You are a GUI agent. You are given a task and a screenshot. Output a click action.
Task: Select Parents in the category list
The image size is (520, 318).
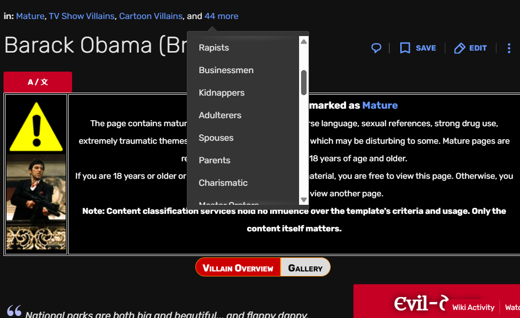point(214,160)
